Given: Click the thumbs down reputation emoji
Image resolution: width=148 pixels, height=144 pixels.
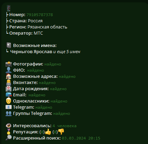Looking at the screenshot, I should [x=61, y=132].
